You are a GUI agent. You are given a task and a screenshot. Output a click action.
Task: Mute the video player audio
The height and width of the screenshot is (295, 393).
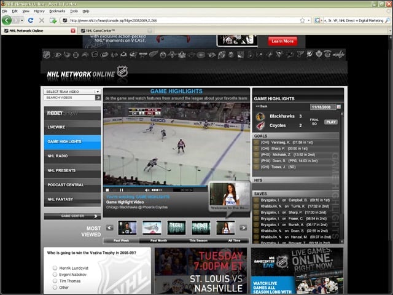click(x=147, y=190)
